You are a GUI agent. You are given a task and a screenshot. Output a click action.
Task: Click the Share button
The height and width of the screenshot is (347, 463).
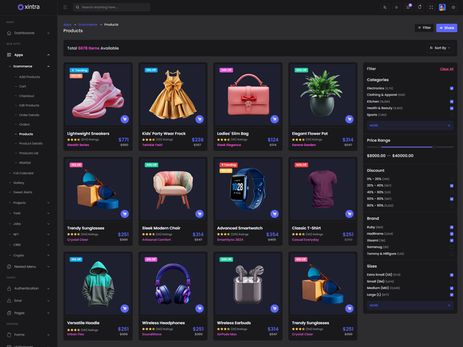point(446,28)
